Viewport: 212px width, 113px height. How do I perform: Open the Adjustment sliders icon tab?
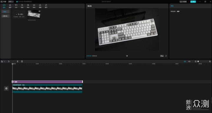(46, 6)
